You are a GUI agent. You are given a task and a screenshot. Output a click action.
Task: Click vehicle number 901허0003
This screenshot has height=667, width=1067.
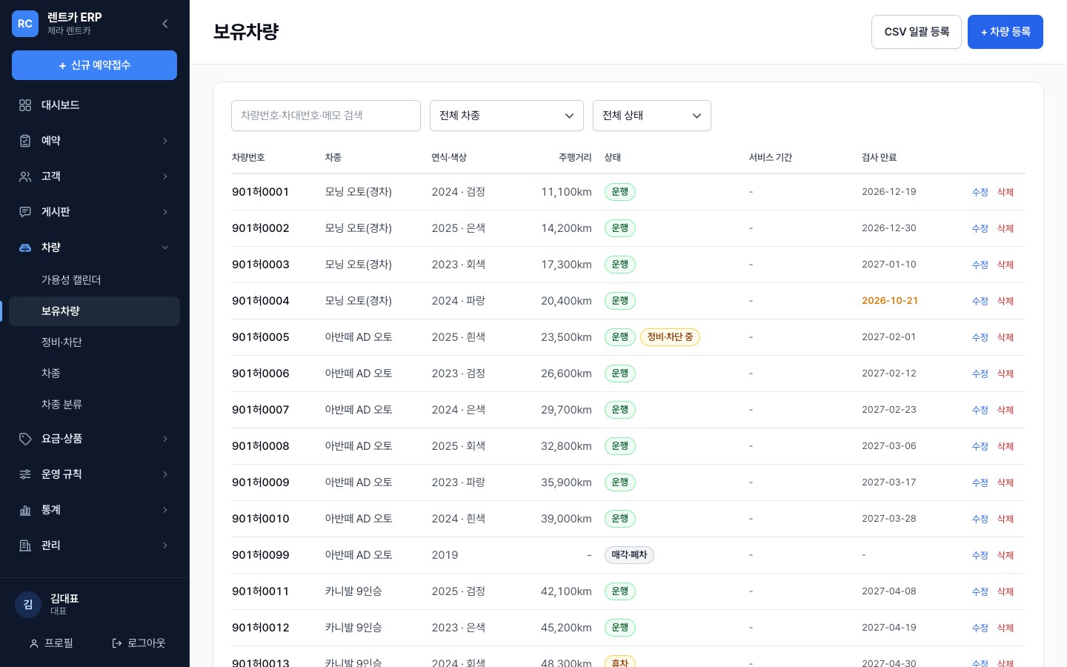tap(261, 265)
